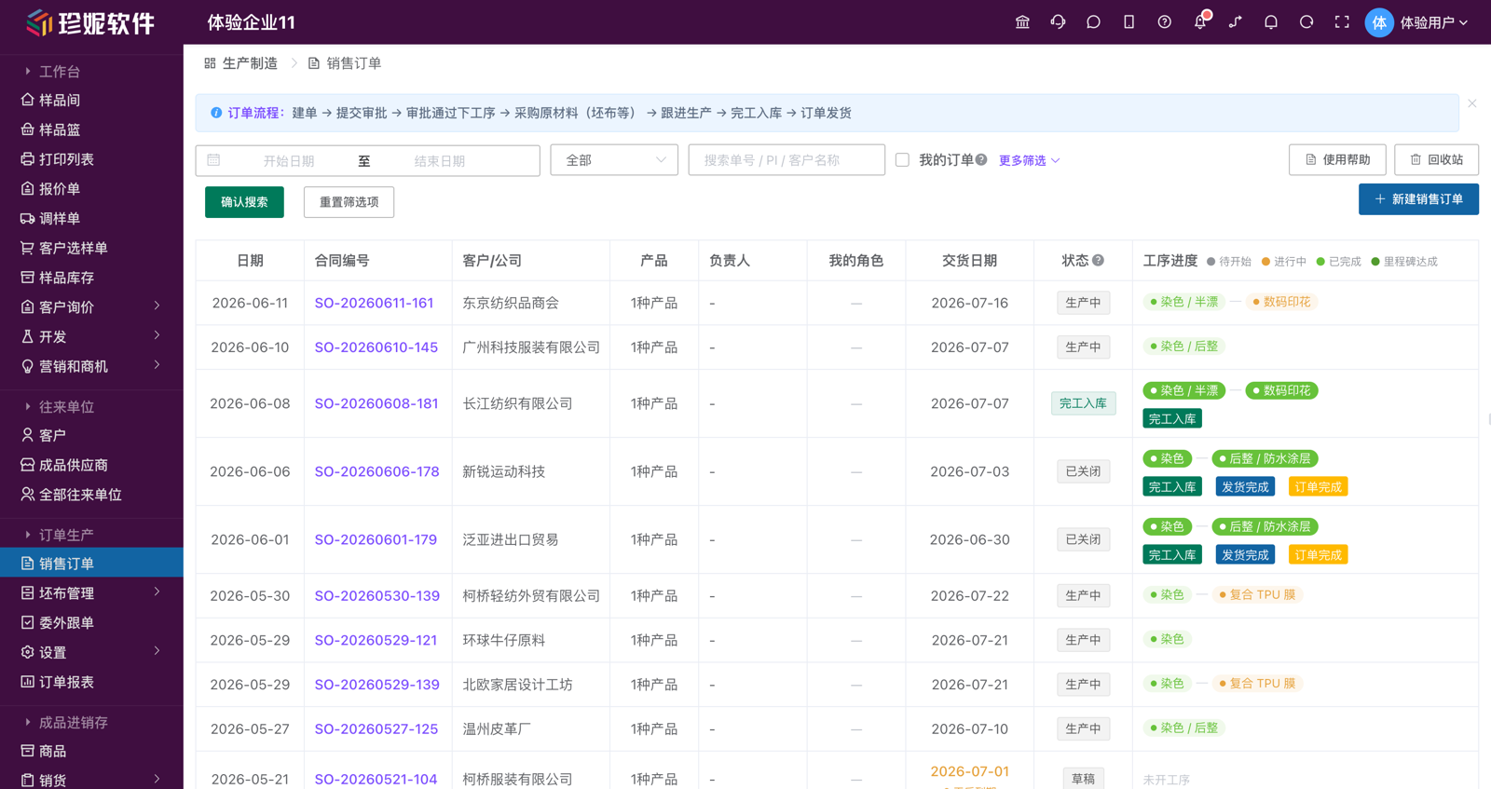Expand 客户询价 submenu

coord(157,306)
